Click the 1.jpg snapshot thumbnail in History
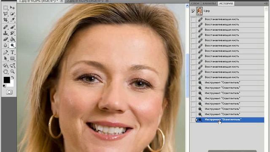The height and width of the screenshot is (152, 270). click(200, 11)
